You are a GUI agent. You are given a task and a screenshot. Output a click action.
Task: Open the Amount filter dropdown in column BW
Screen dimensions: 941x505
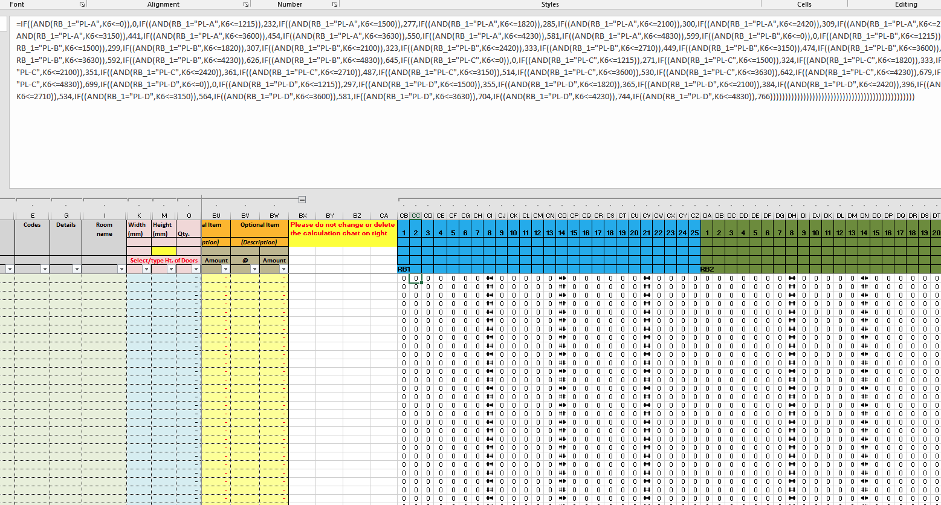click(283, 269)
